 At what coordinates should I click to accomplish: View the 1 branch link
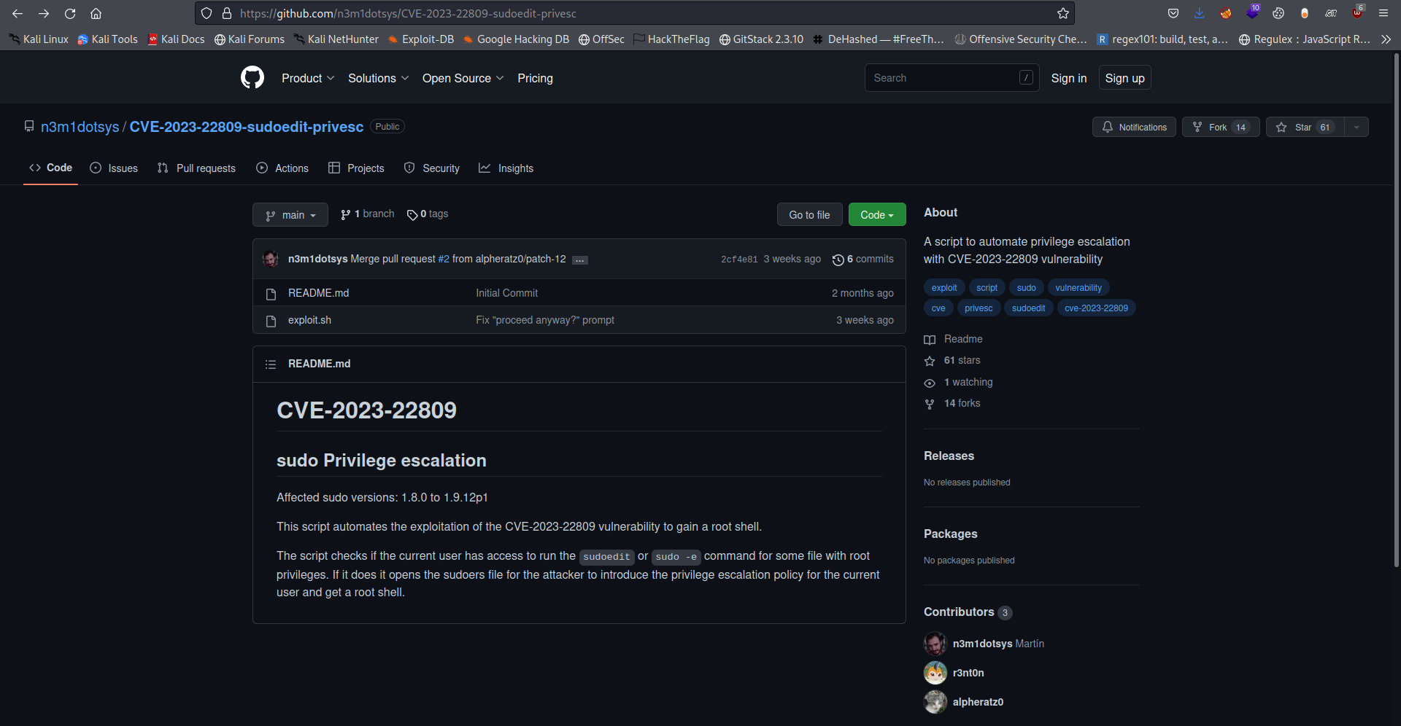point(367,214)
